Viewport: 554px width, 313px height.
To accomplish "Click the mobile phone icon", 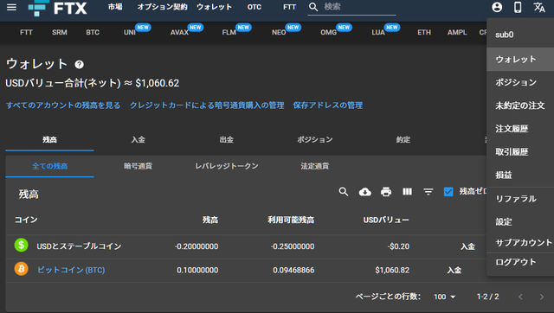I will point(518,7).
